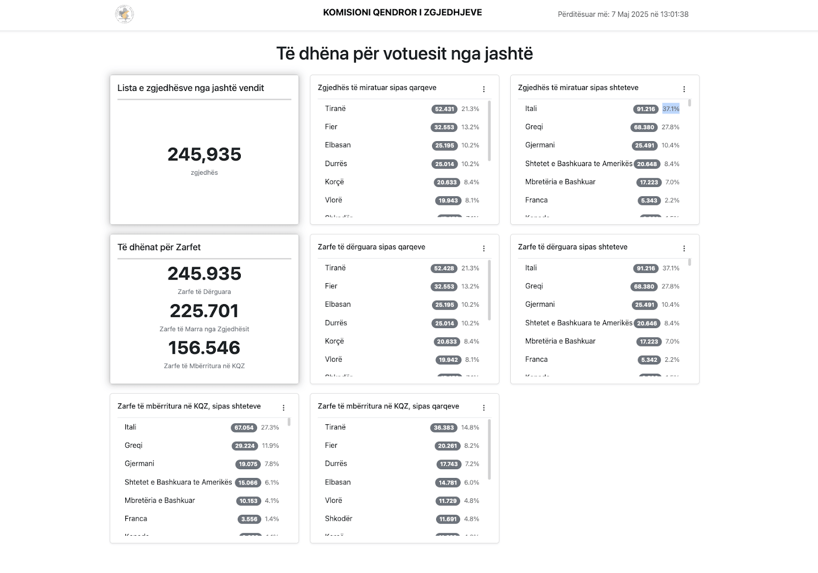Click the KOMISIONI QENDROR I ZGJEDHJEVE header title
This screenshot has height=573, width=818.
point(402,12)
